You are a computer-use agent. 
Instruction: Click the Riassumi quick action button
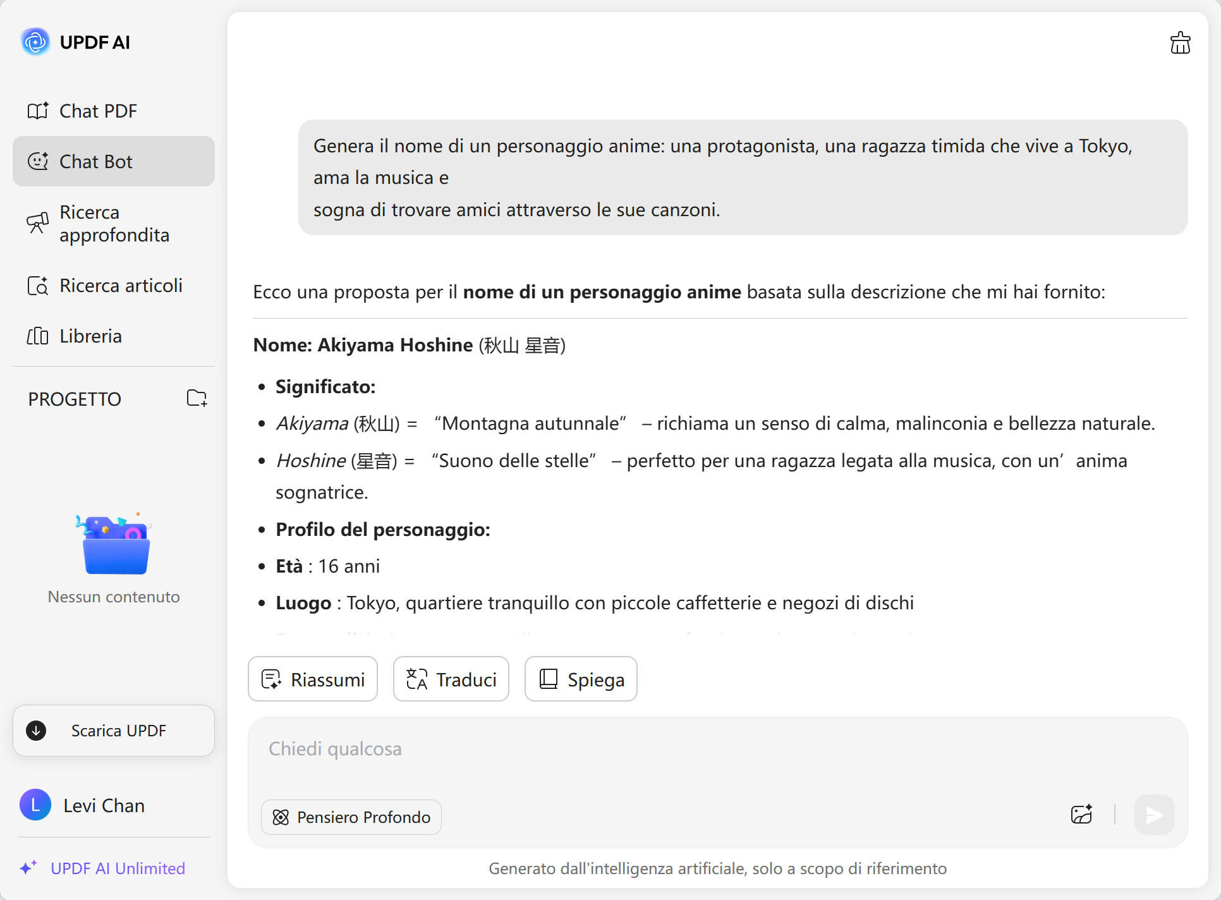point(313,679)
